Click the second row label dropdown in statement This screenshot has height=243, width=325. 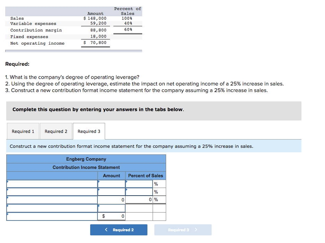tap(52, 192)
